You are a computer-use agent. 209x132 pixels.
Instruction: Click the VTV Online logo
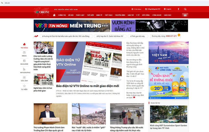[x=42, y=12]
